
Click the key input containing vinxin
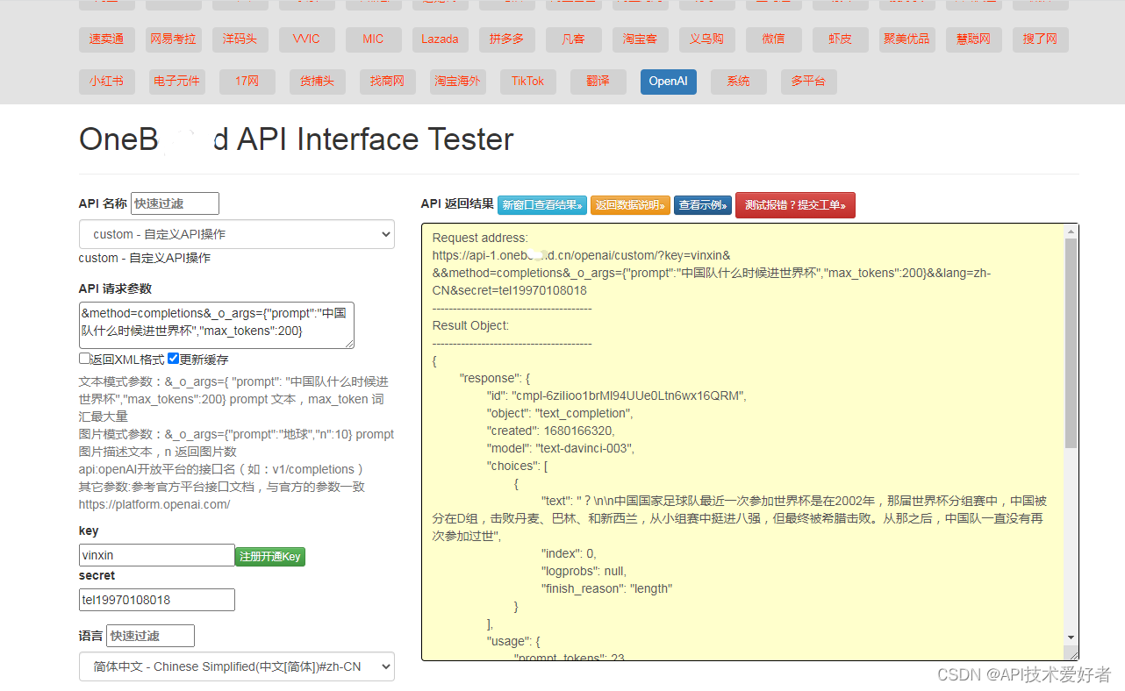tap(157, 555)
